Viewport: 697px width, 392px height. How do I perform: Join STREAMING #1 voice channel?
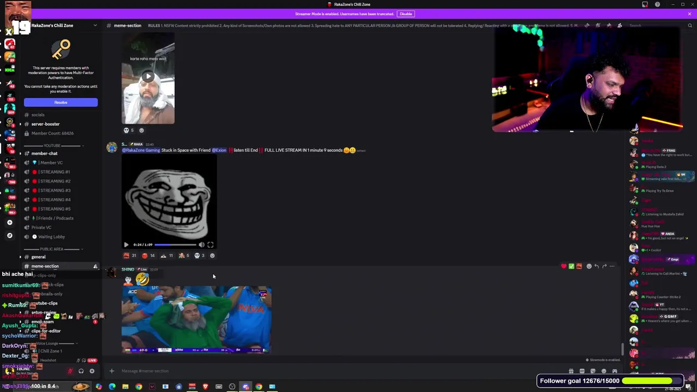(x=60, y=172)
